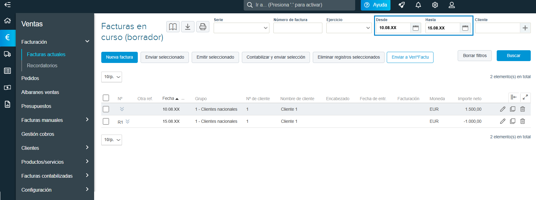536x200 pixels.
Task: Click the Ayuda help button
Action: pyautogui.click(x=376, y=5)
